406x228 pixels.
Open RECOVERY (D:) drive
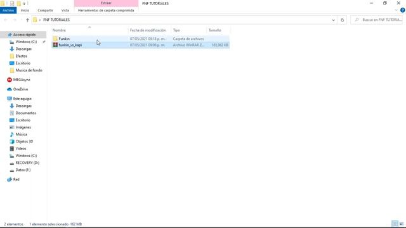[27, 163]
